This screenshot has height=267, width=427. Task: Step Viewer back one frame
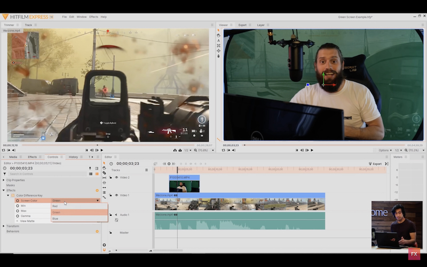click(x=302, y=150)
